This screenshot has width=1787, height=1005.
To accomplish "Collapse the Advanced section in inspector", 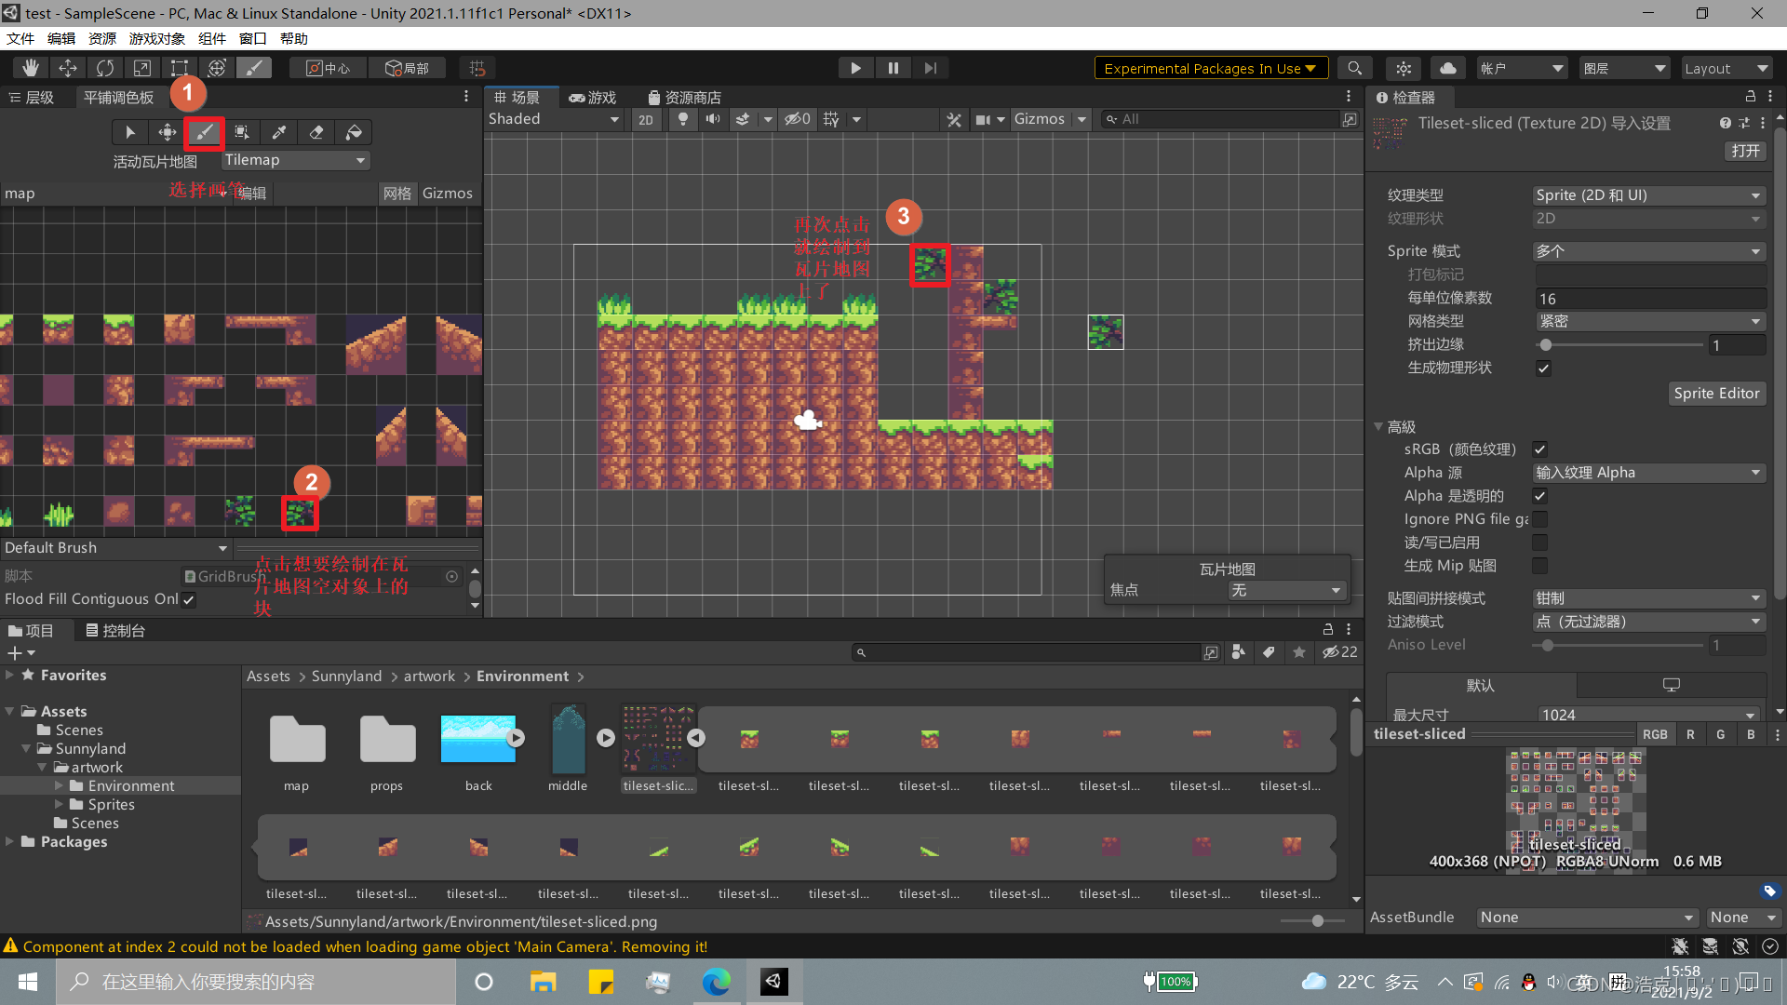I will [1378, 427].
